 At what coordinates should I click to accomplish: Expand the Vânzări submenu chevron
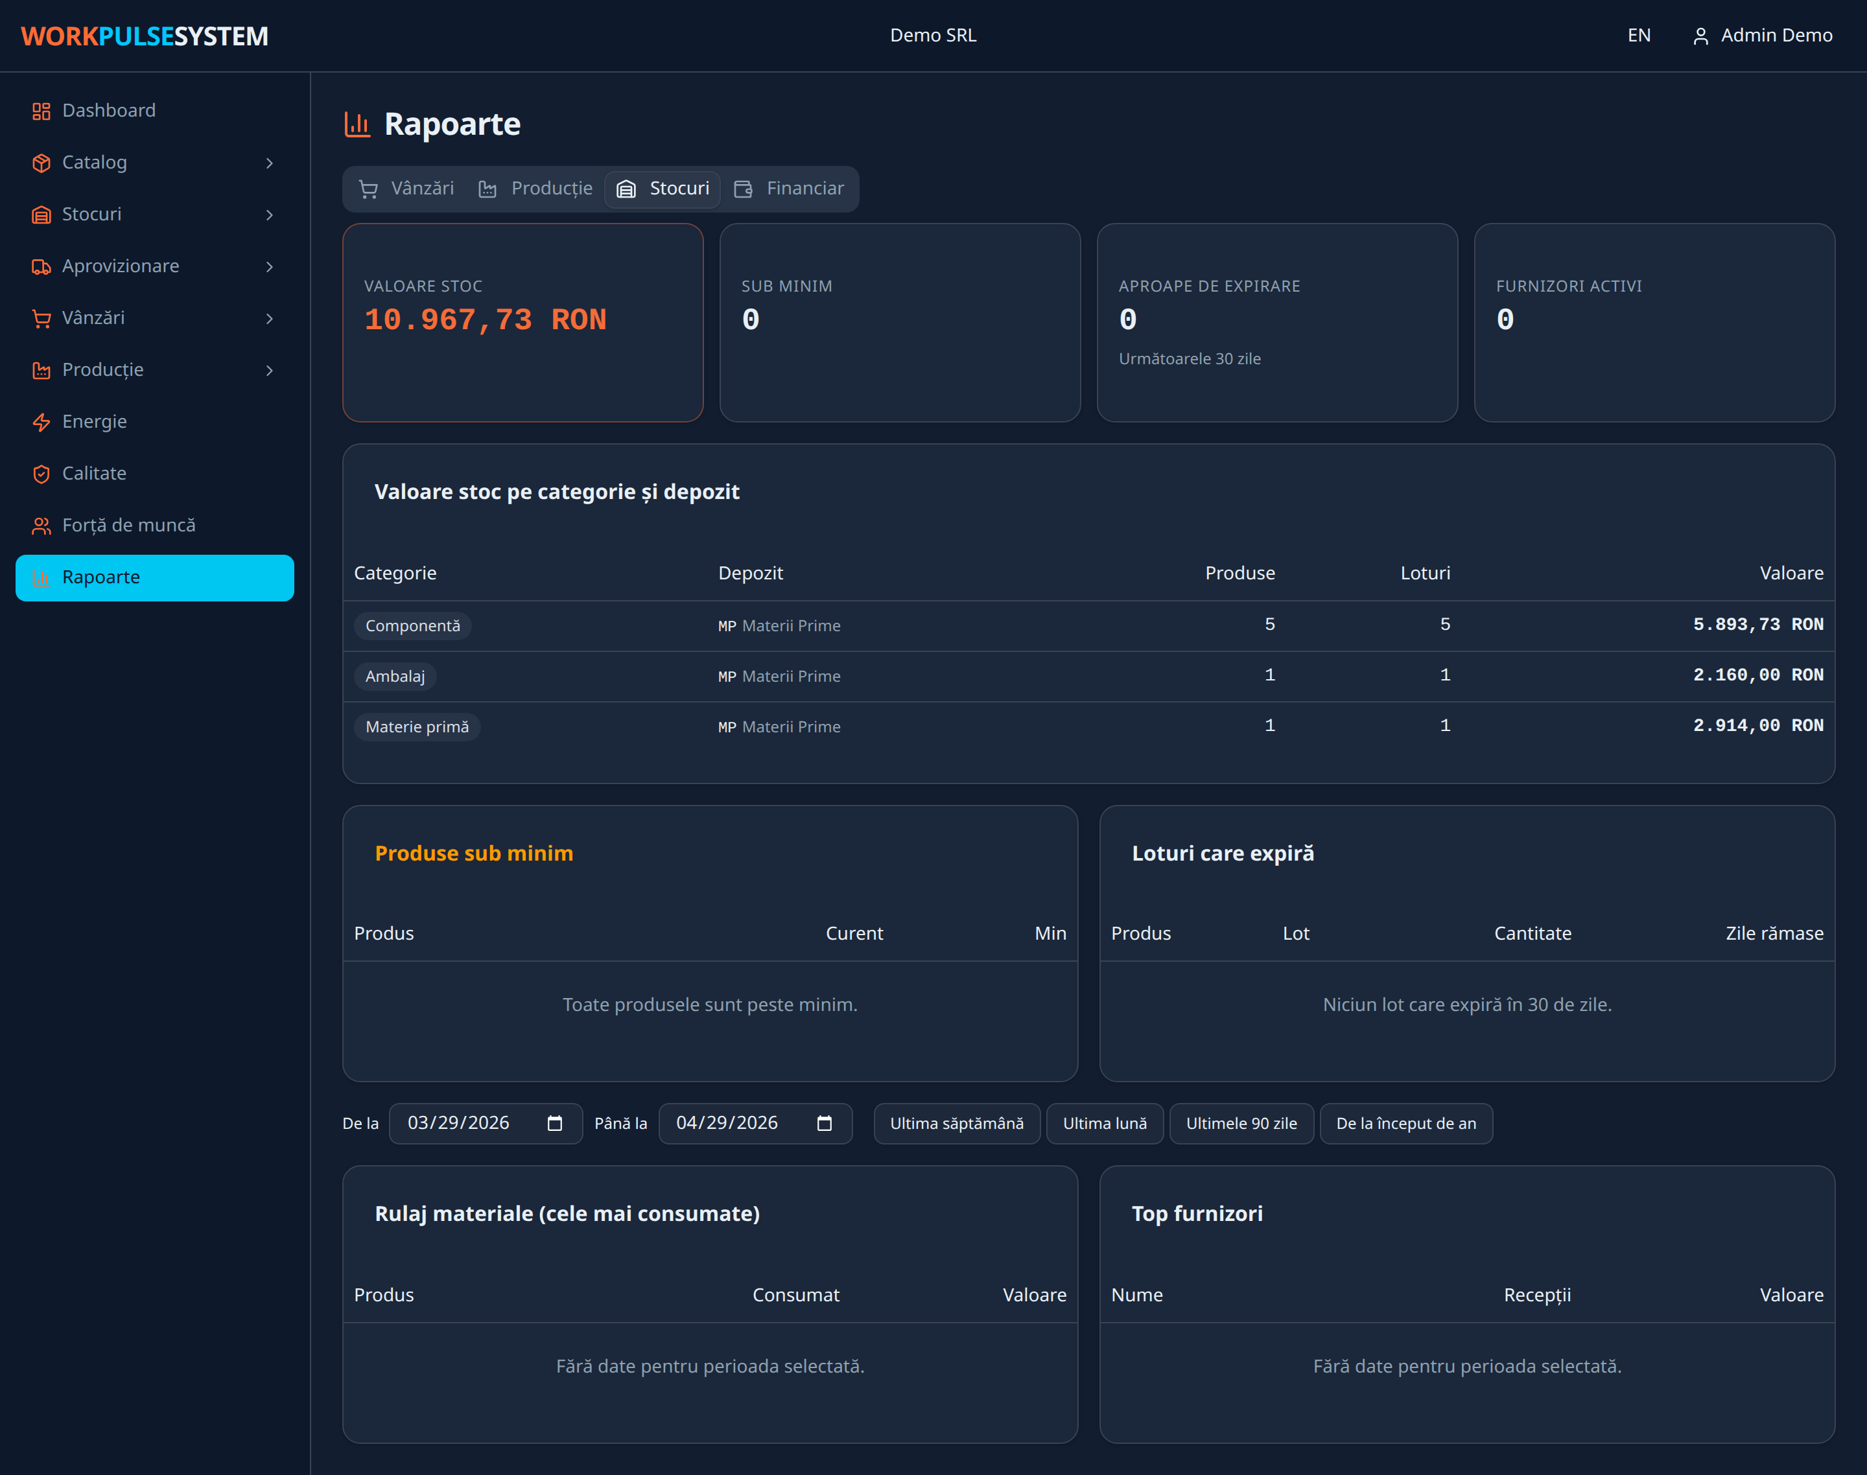click(270, 319)
